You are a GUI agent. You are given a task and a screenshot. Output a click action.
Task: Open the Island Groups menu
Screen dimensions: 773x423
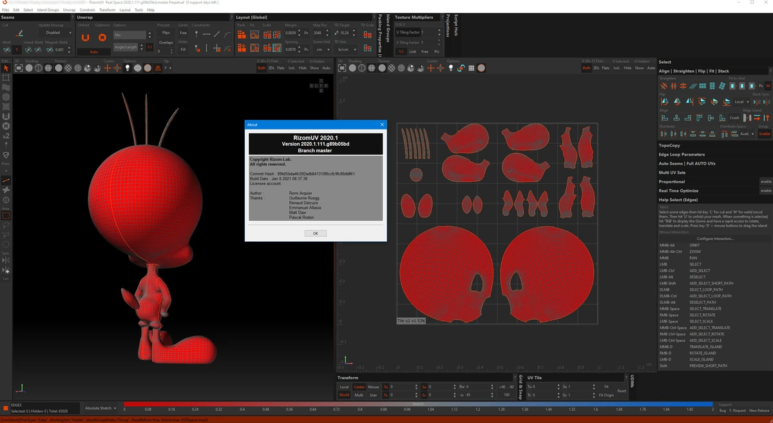coord(48,10)
